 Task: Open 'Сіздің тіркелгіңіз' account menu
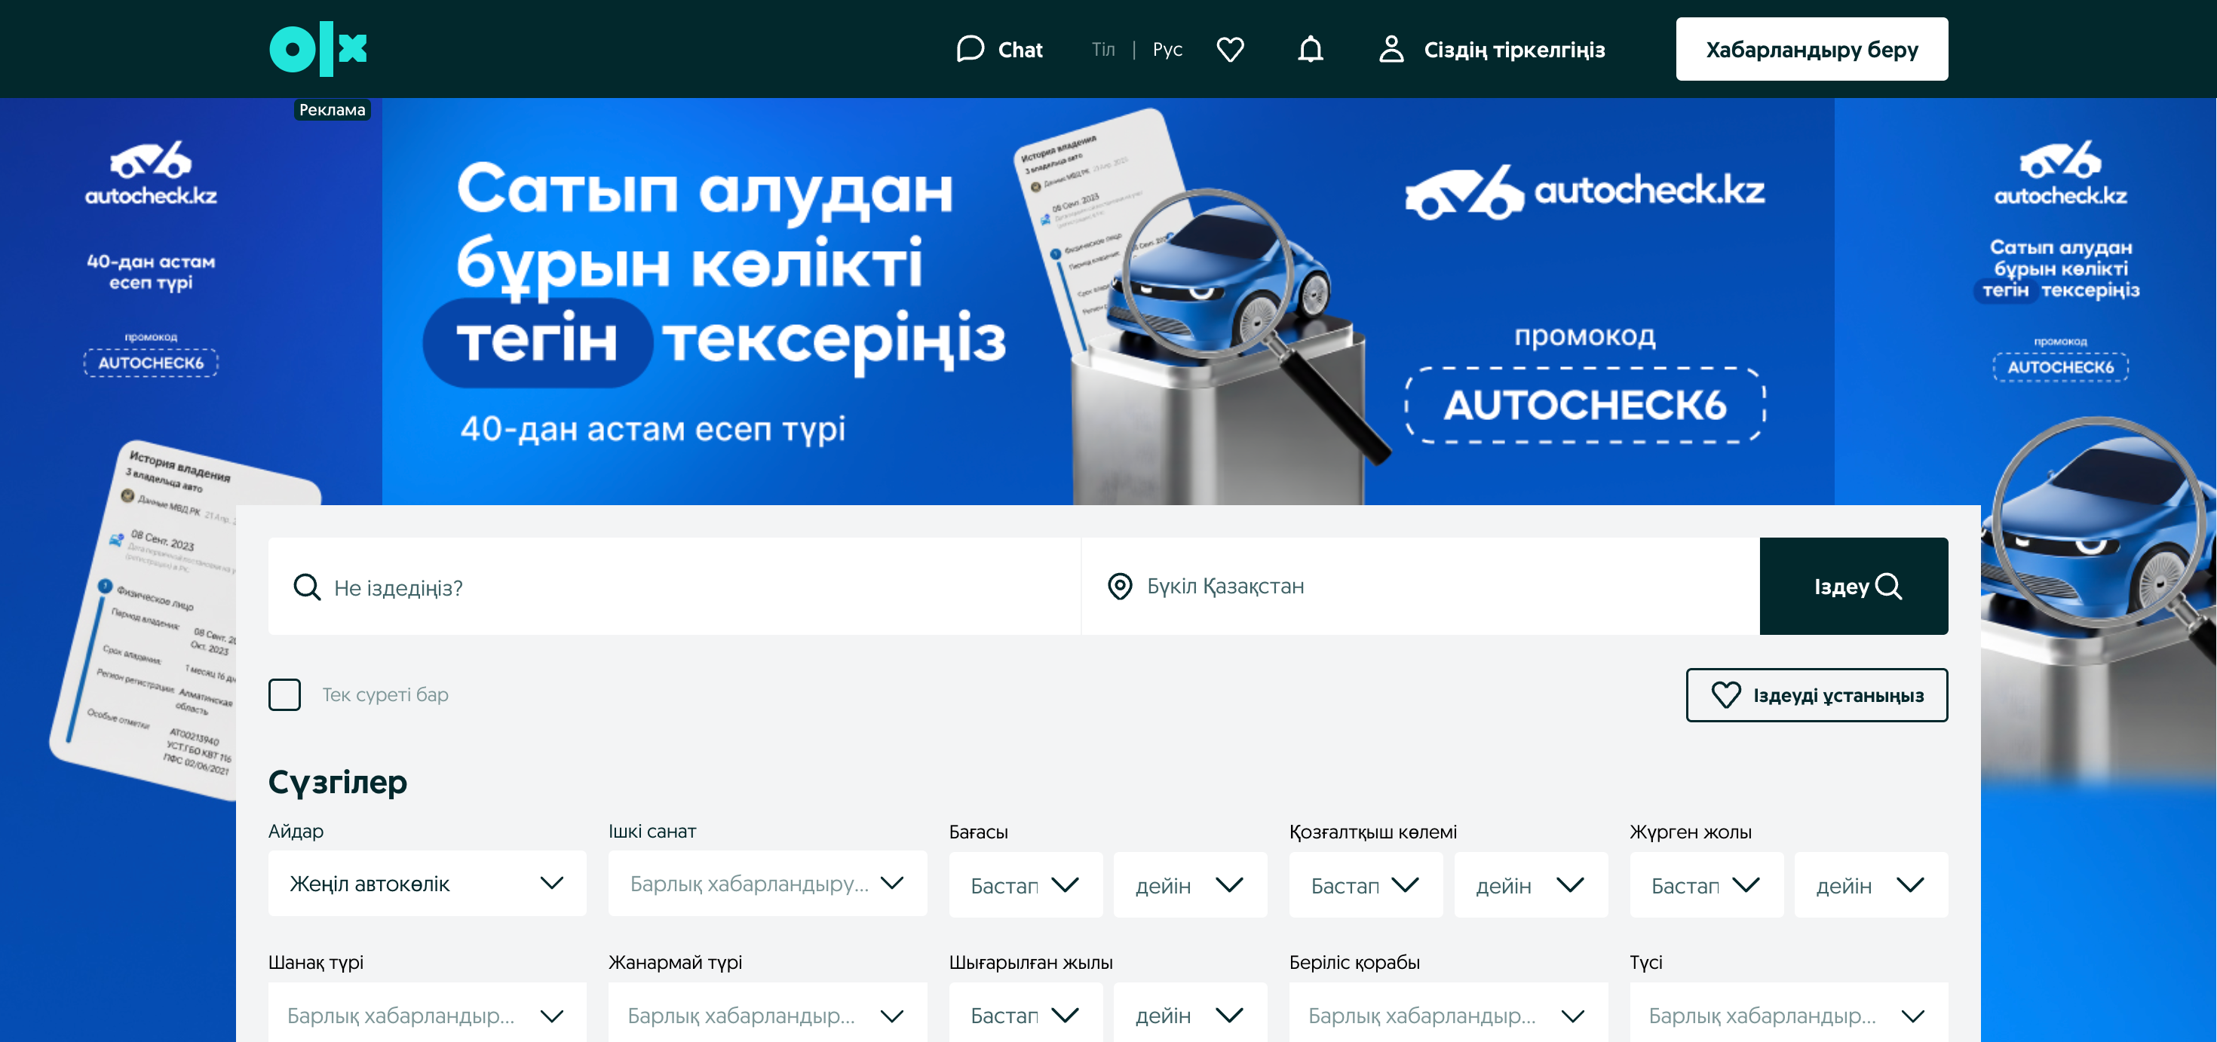pos(1514,49)
